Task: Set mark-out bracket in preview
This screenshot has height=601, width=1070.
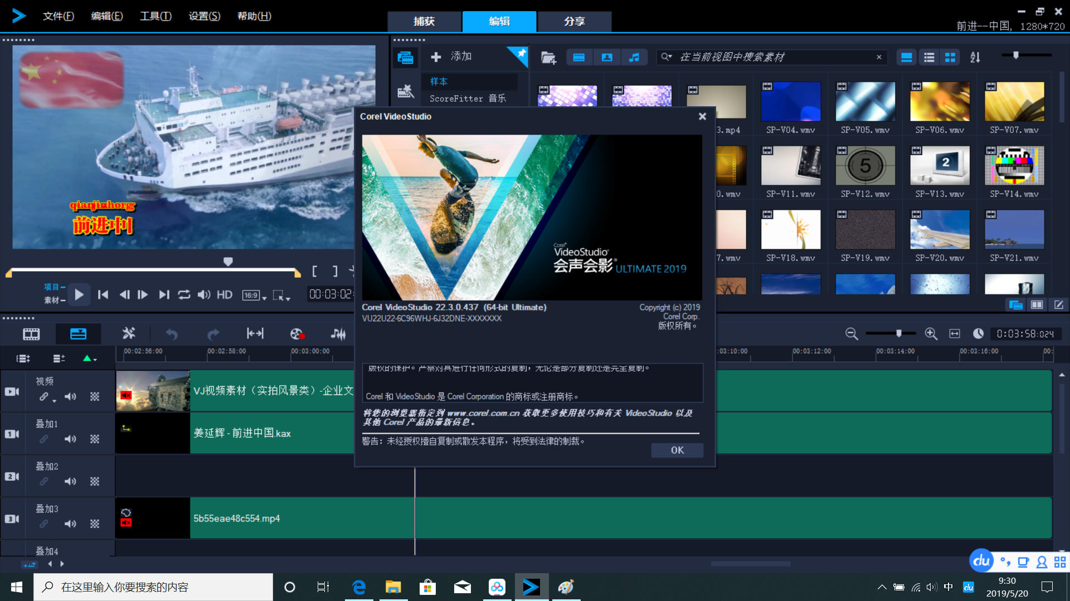Action: pos(335,271)
